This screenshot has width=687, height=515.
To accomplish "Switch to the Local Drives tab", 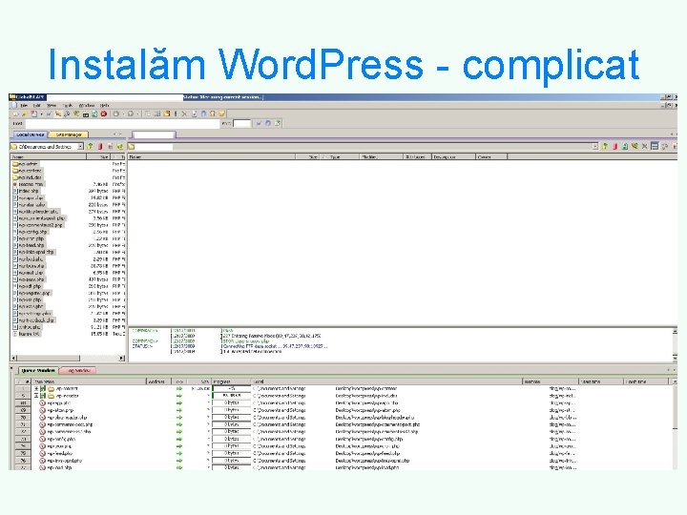I will 31,134.
